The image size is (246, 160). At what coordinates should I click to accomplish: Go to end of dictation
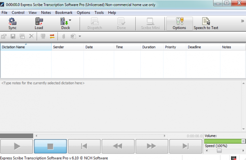pos(186,146)
